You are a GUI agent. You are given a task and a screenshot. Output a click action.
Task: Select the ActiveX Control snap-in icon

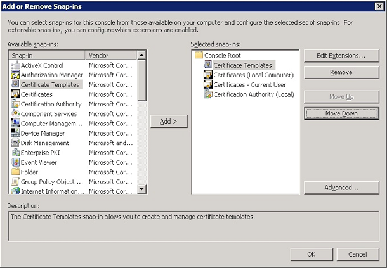pos(15,65)
